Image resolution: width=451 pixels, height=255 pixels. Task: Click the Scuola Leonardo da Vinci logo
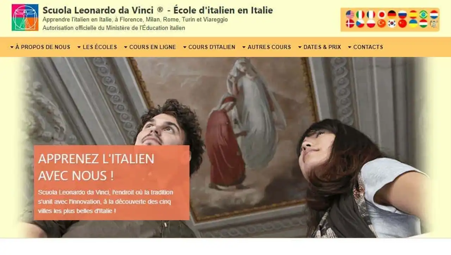tap(25, 18)
